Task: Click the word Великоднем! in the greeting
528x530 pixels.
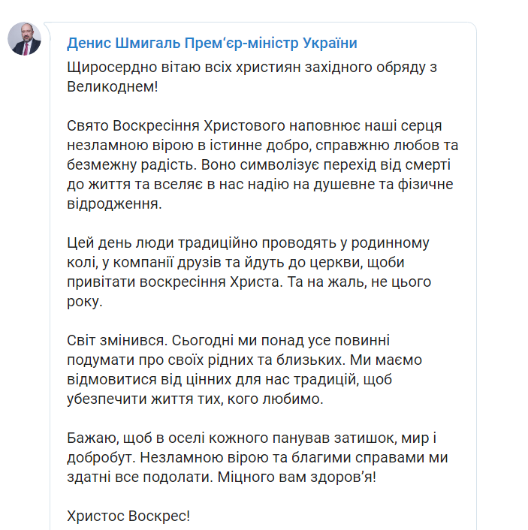Action: (113, 87)
